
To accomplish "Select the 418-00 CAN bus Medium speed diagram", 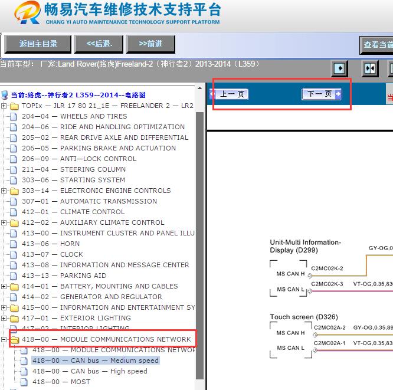I will [x=96, y=360].
